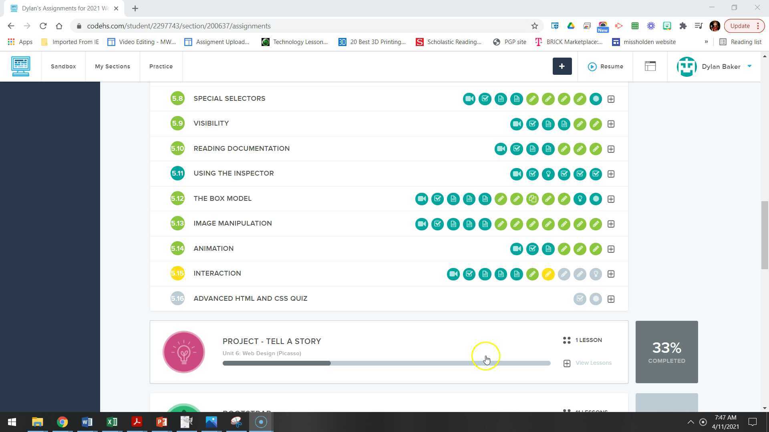The width and height of the screenshot is (769, 432).
Task: Click the View Lessons link
Action: [593, 363]
